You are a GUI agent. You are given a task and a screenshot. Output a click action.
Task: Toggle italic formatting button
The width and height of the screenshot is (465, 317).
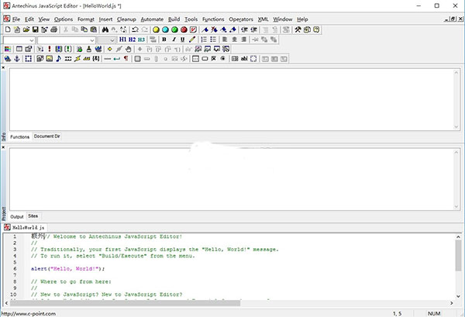tap(174, 40)
